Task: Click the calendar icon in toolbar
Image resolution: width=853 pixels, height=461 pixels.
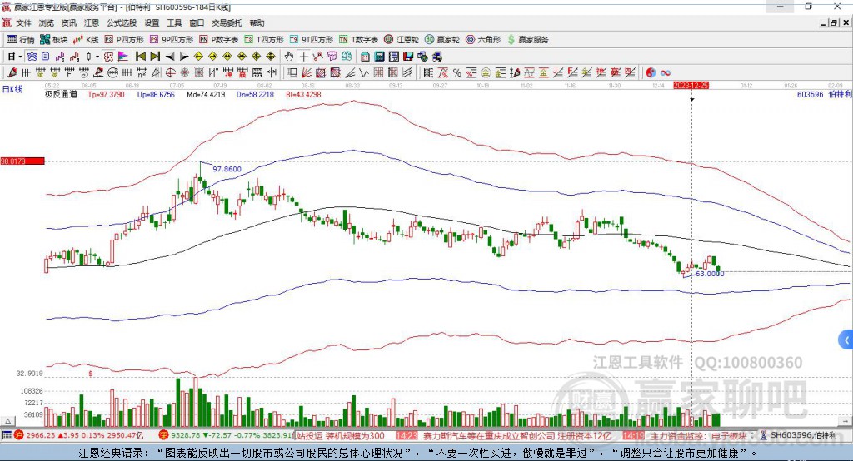Action: click(365, 57)
